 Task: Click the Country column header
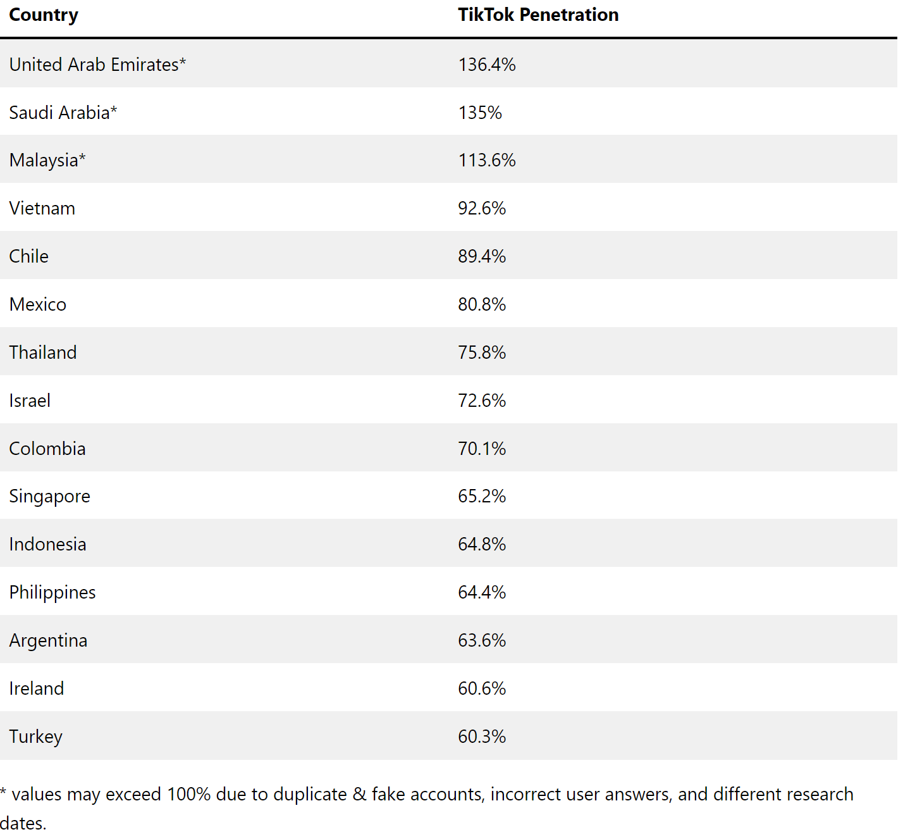pos(44,15)
